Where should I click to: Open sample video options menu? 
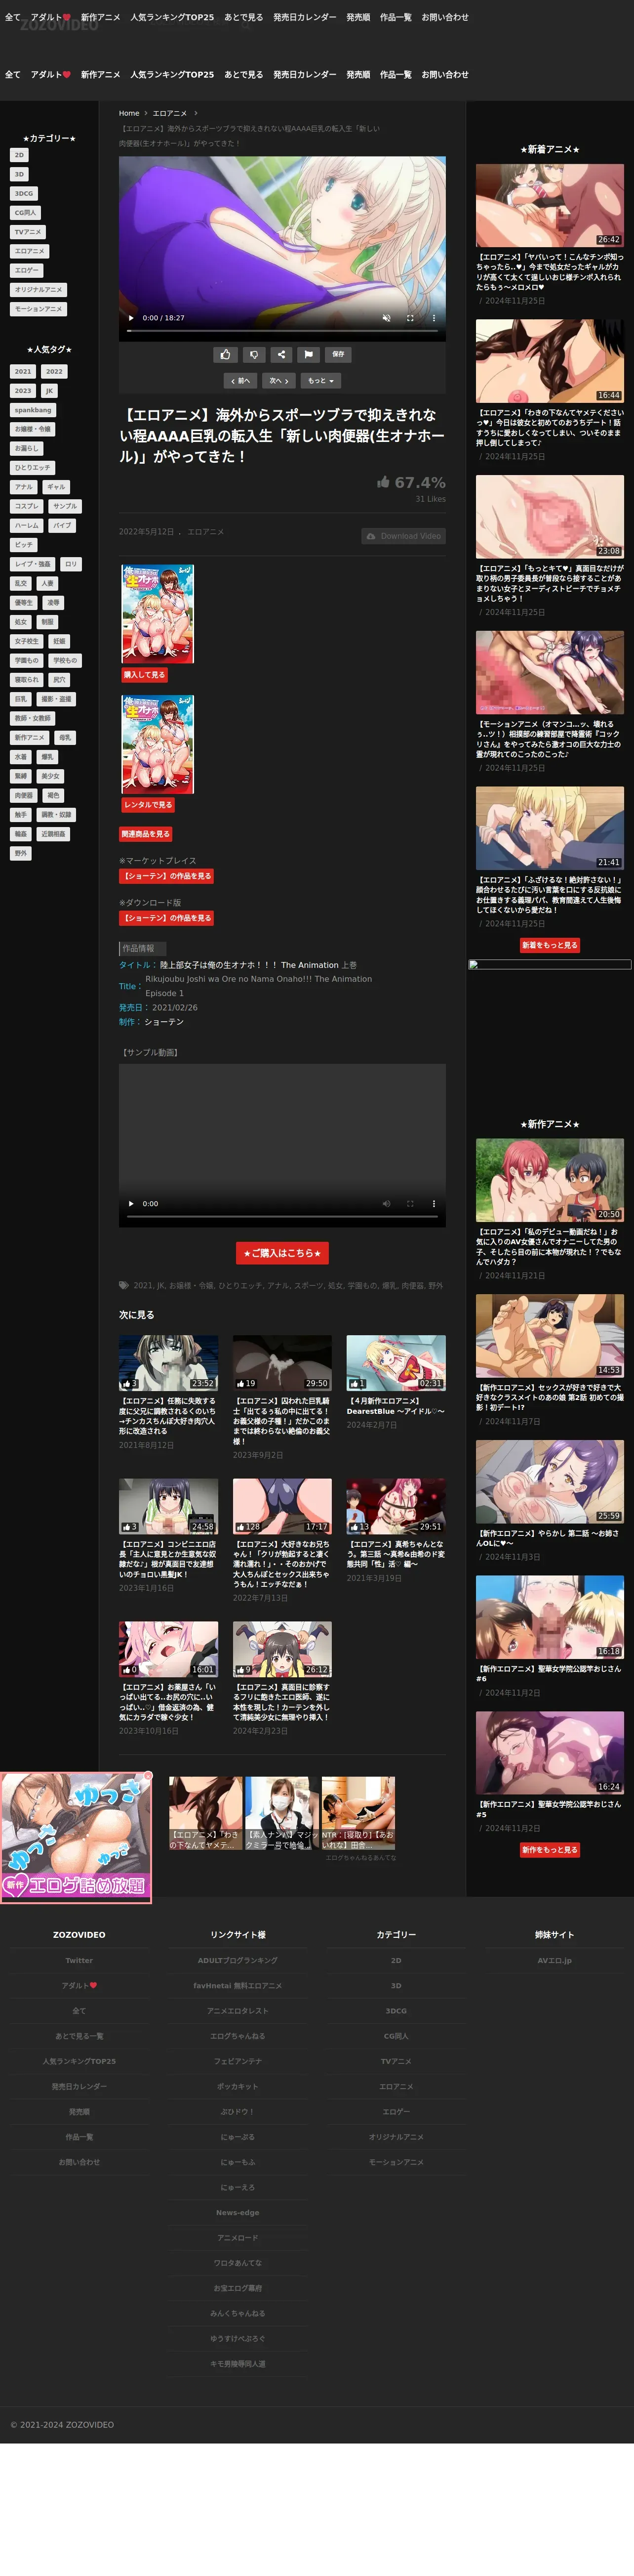pos(434,1204)
